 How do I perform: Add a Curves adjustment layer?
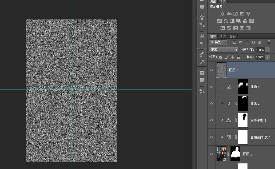point(236,14)
